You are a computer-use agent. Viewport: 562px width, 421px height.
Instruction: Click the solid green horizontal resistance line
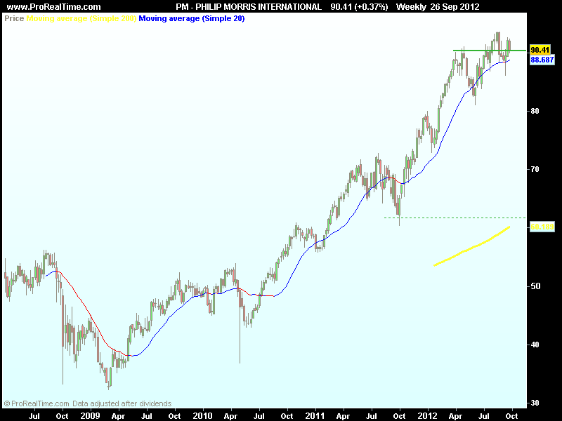[490, 51]
